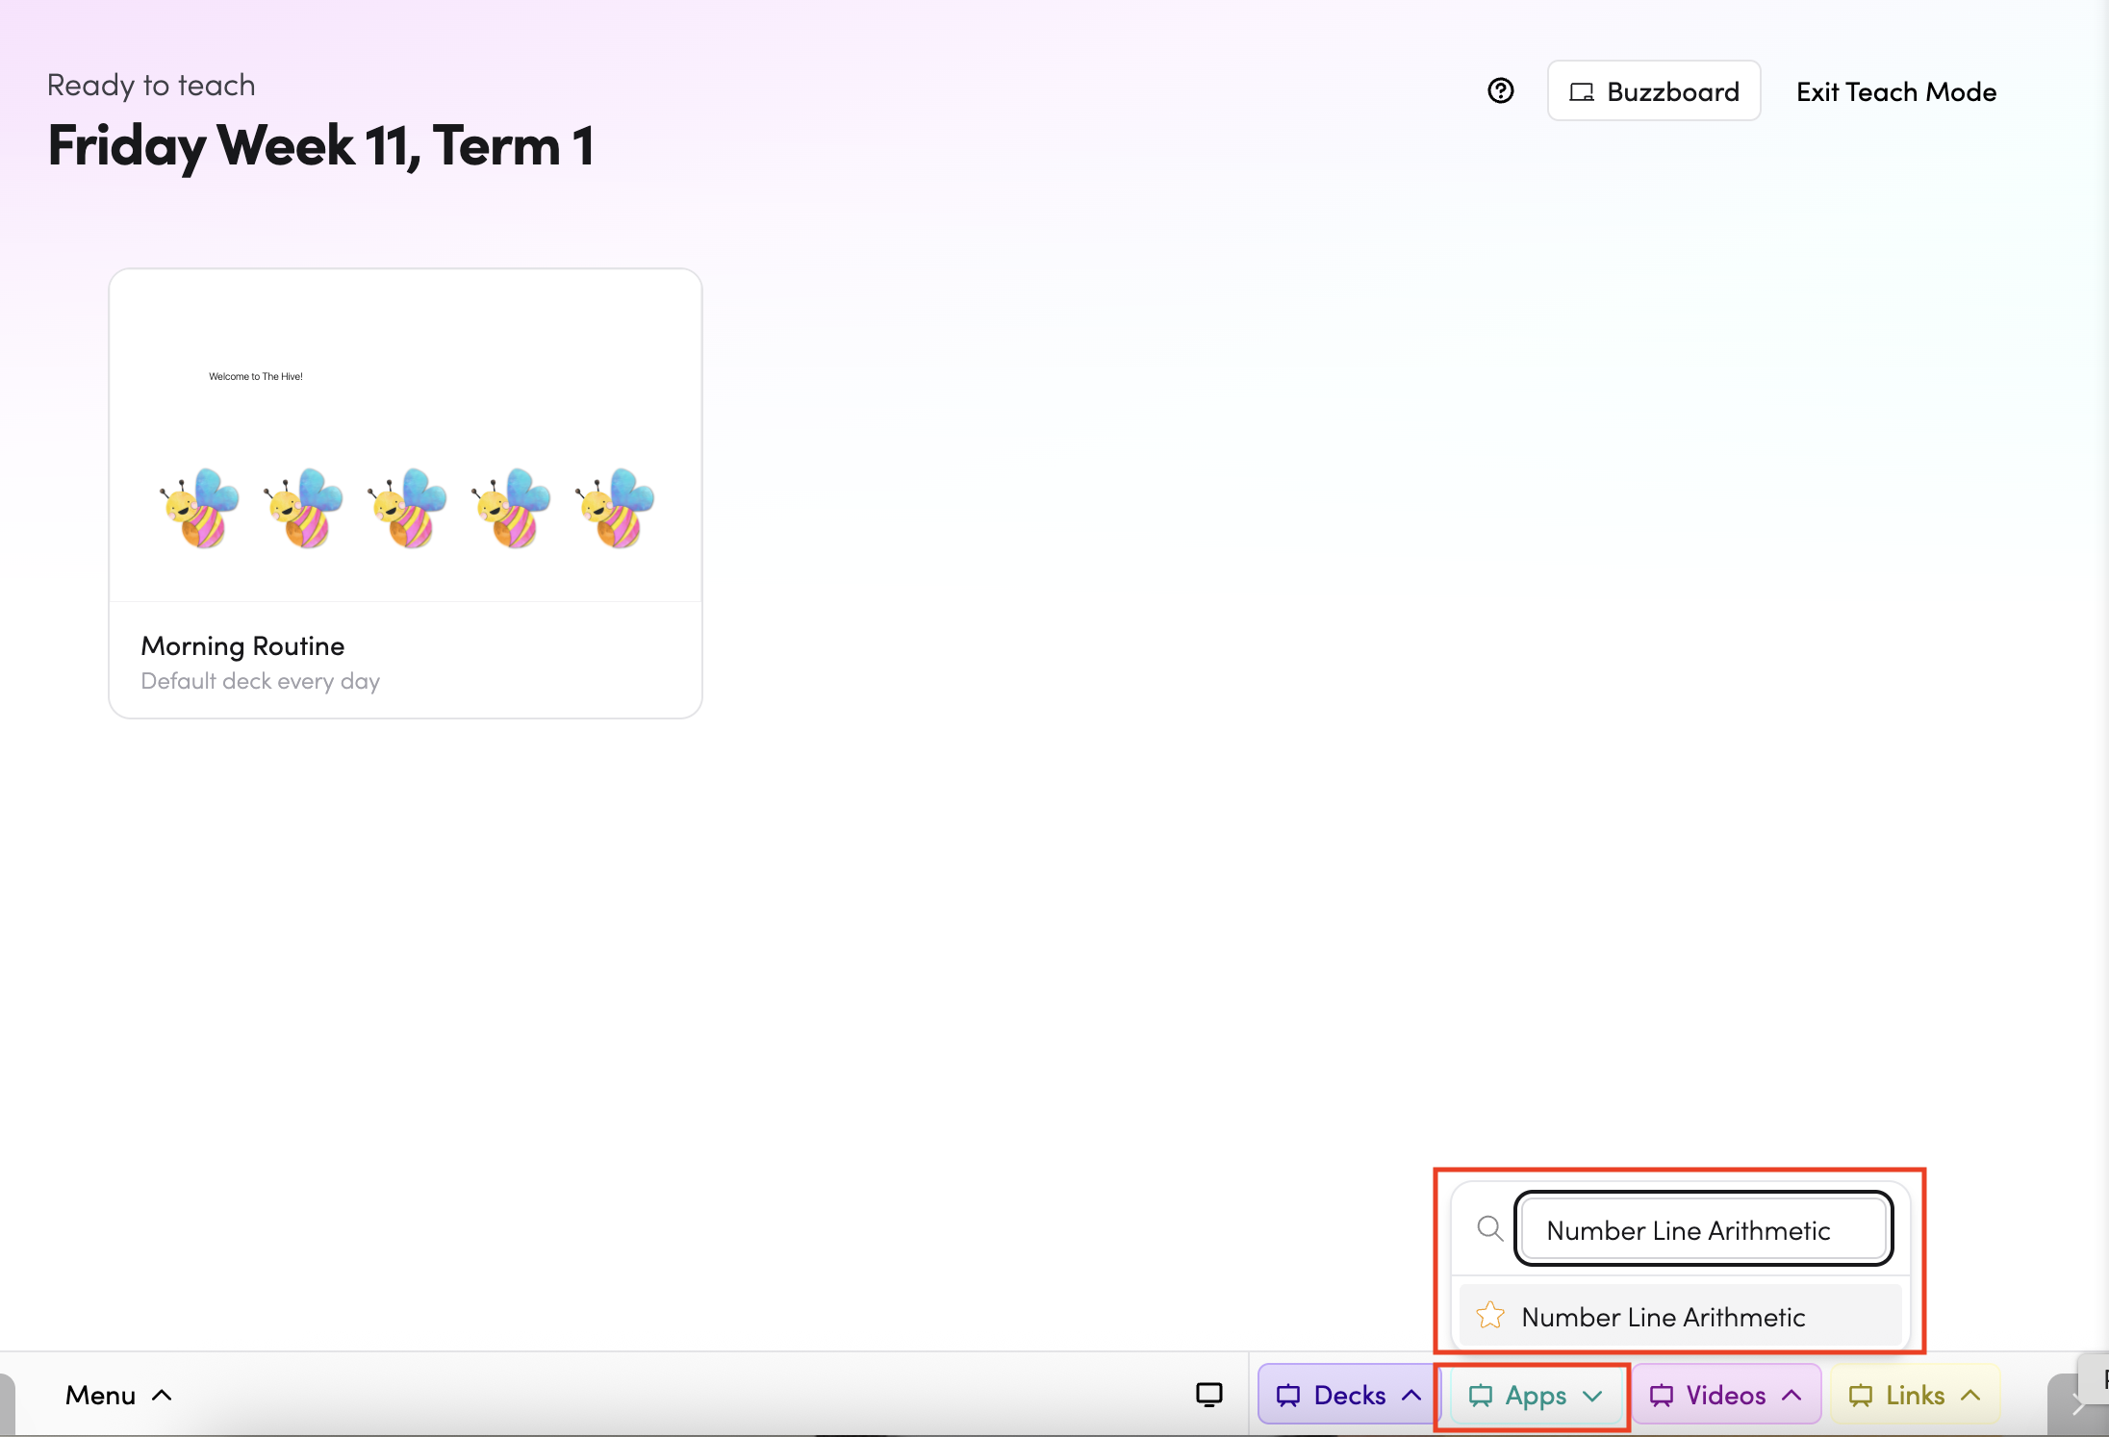This screenshot has width=2109, height=1437.
Task: Click Exit Teach Mode
Action: (1895, 91)
